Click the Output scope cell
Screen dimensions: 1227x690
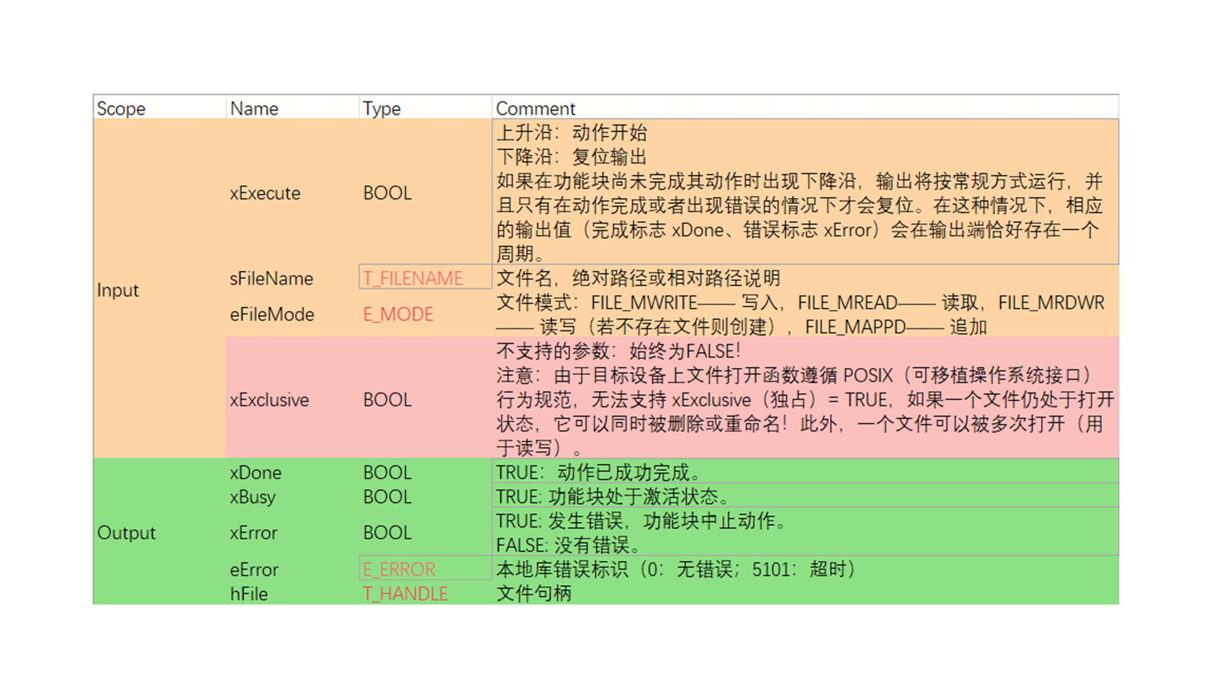click(127, 533)
